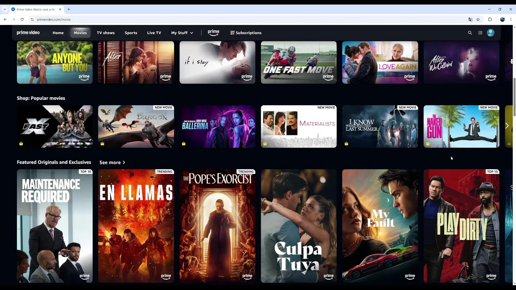Open the Fast X movie card

[55, 126]
